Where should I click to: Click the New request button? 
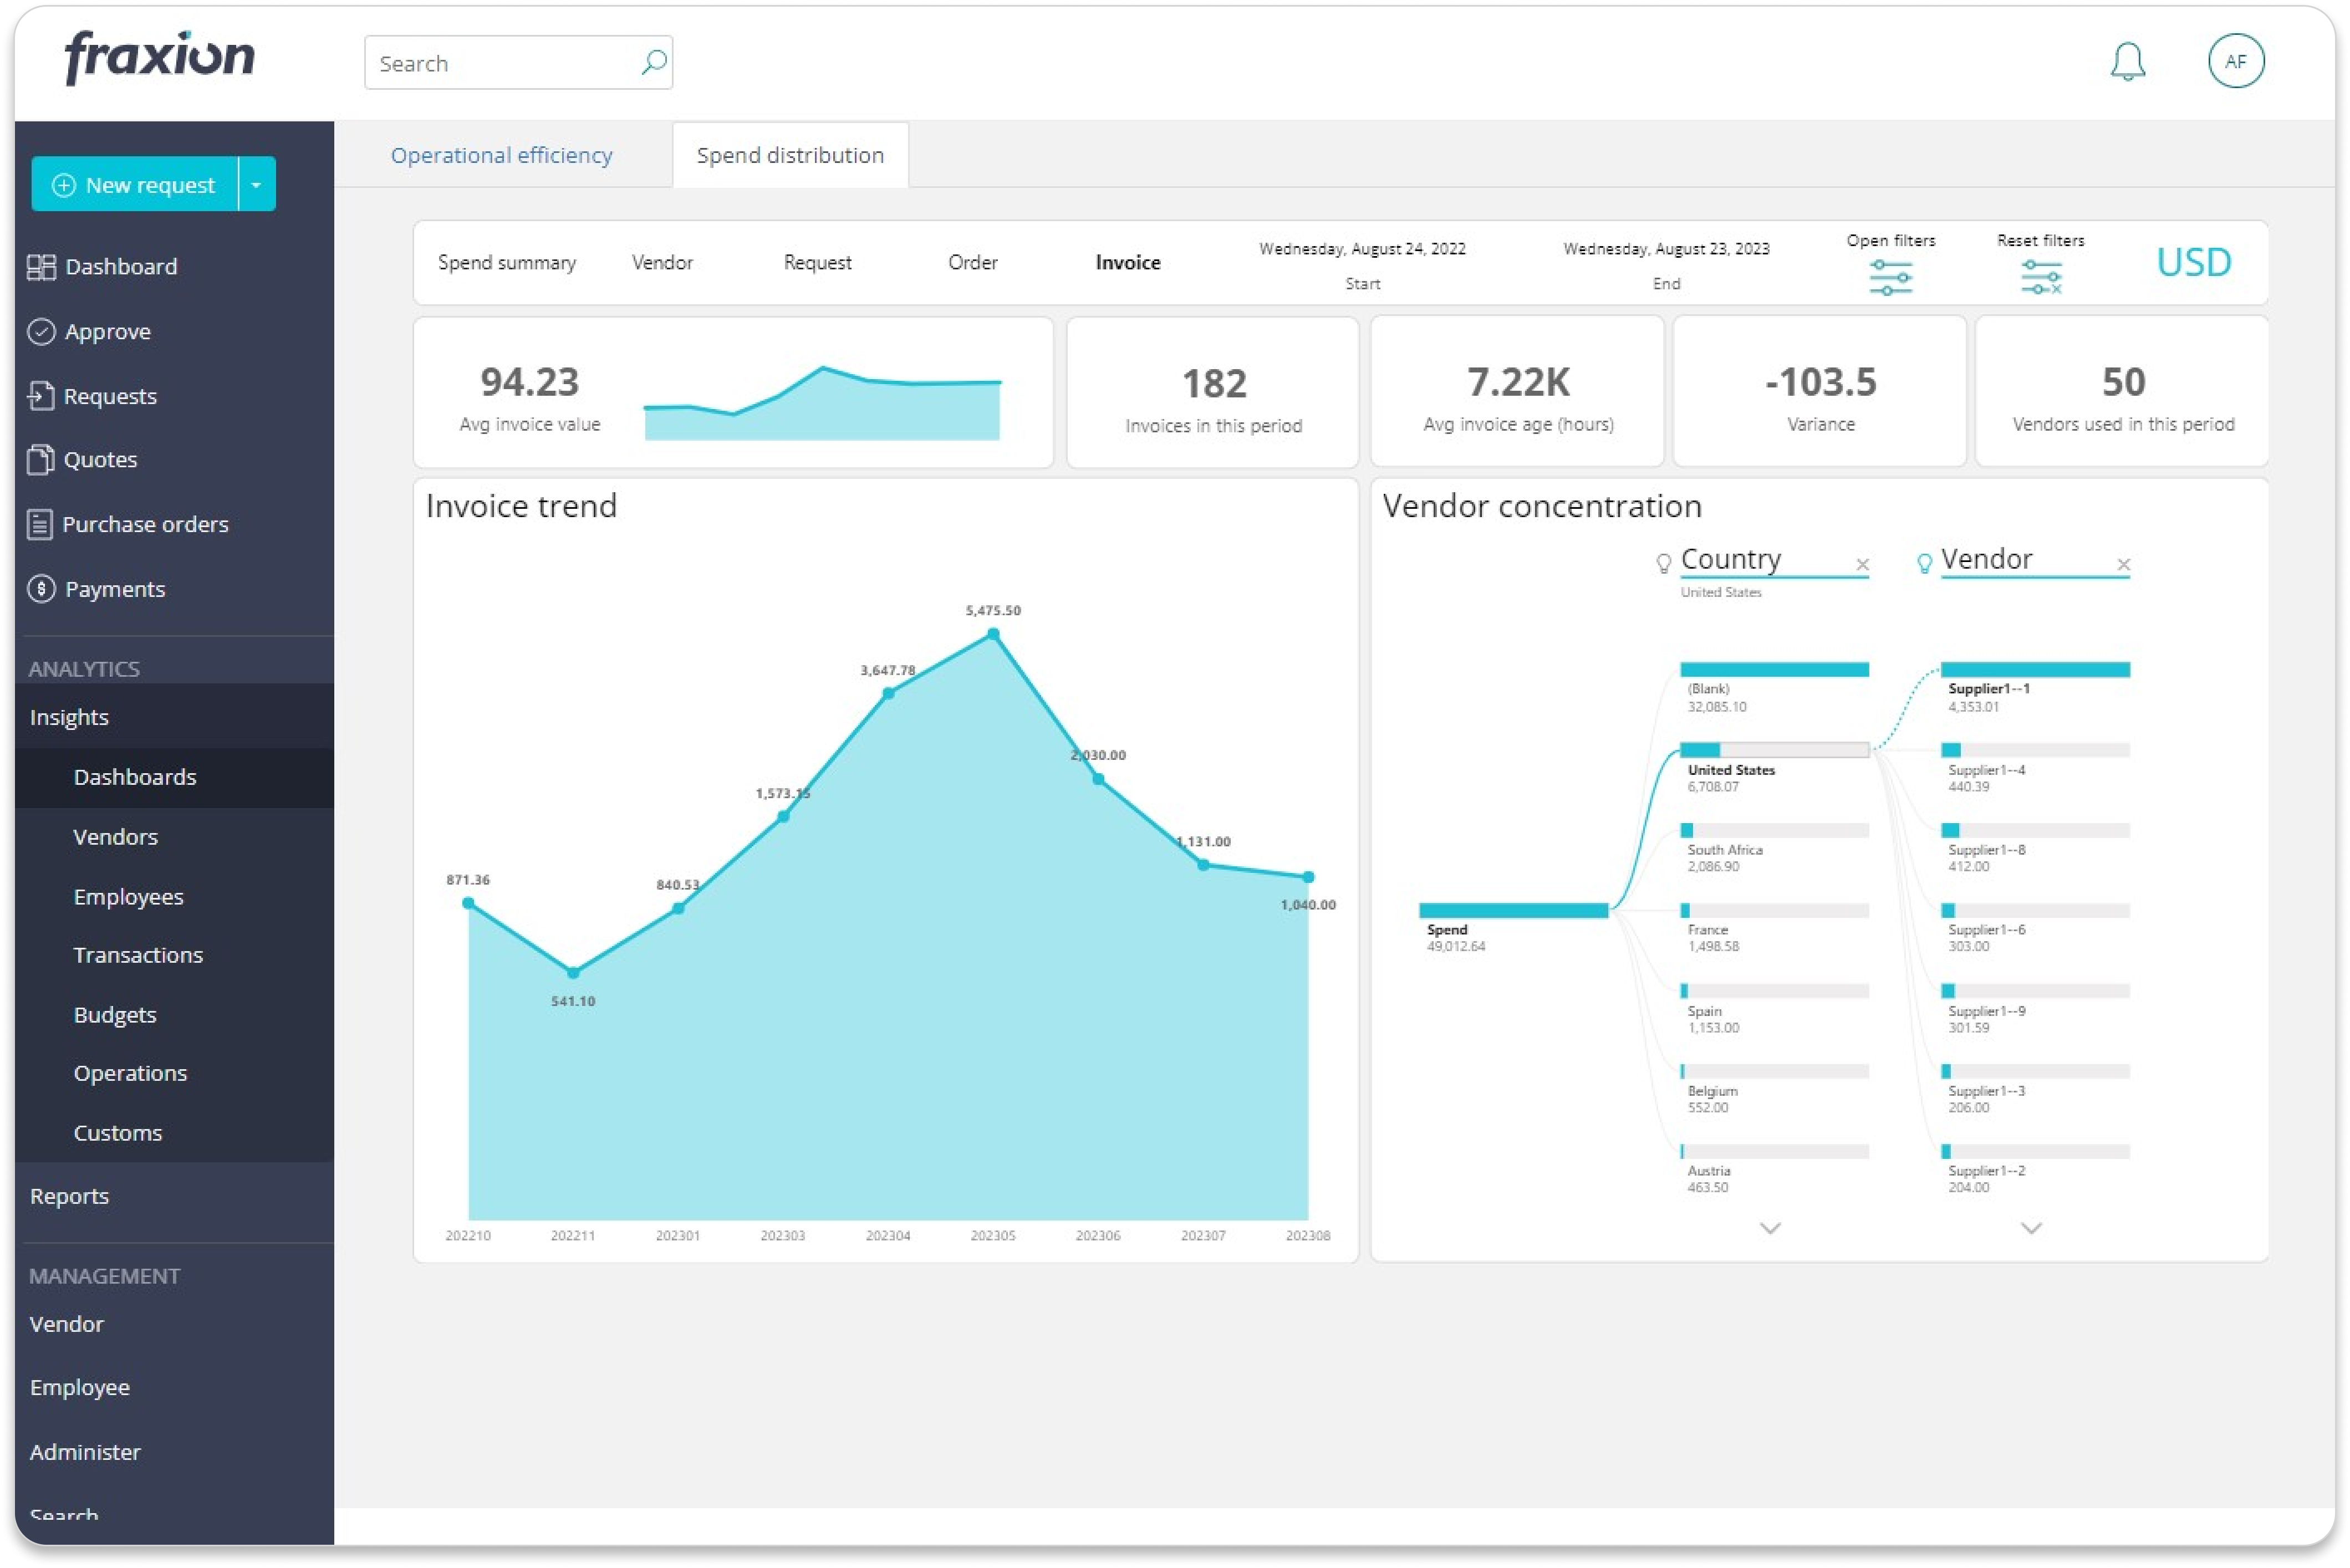(x=136, y=185)
